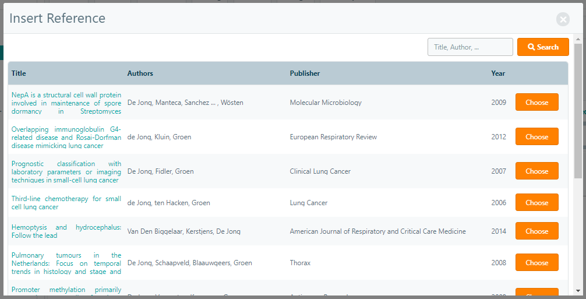This screenshot has width=586, height=299.
Task: Focus the Title, Author search field
Action: click(470, 47)
